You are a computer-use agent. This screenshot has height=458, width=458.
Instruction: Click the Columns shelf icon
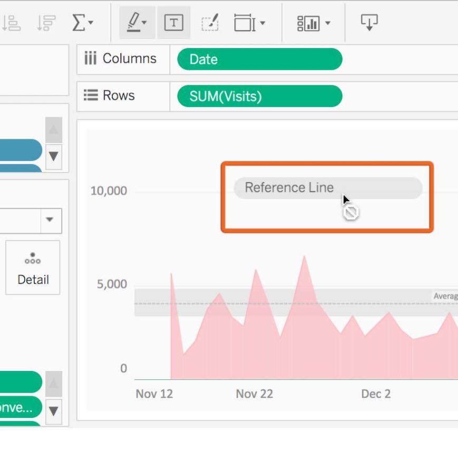click(x=91, y=59)
